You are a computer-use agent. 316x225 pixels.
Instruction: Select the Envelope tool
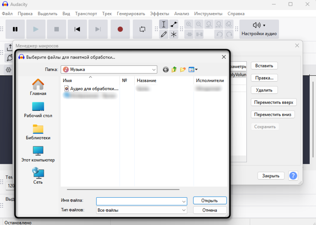(174, 24)
